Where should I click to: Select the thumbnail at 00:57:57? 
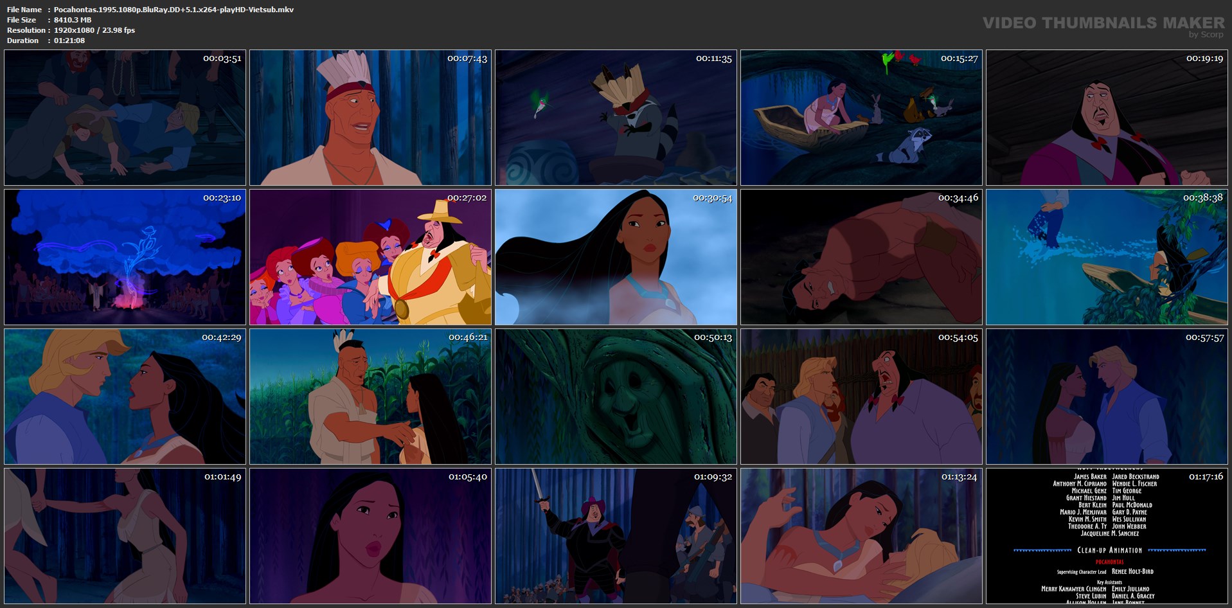pyautogui.click(x=1107, y=397)
